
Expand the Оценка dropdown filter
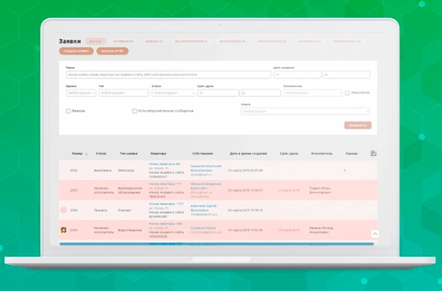click(x=80, y=93)
